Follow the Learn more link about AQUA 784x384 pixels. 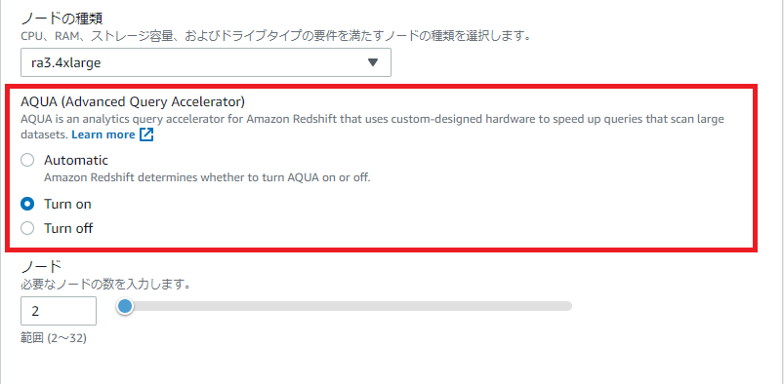pos(103,134)
